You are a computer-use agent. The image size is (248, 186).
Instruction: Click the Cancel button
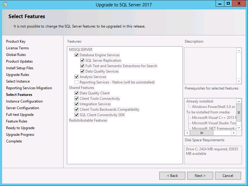[228, 176]
